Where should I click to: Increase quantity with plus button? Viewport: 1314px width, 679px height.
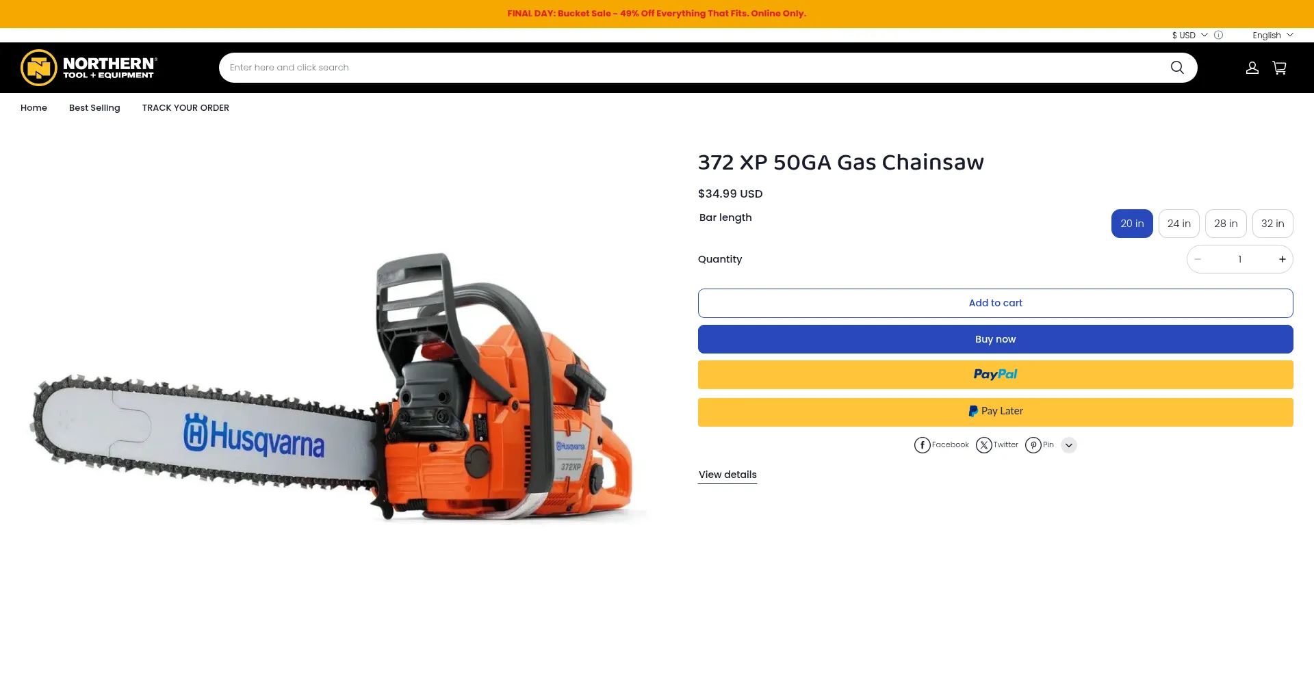(1283, 259)
